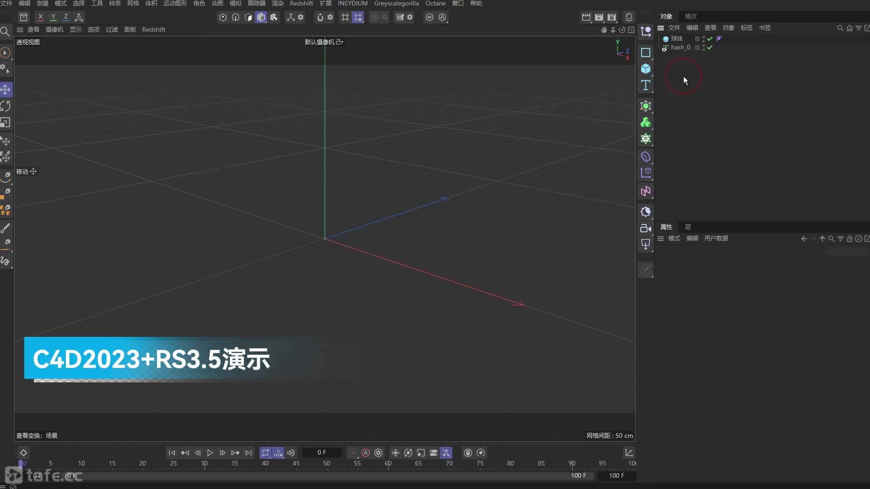Toggle Enable Snap magnet icon

pos(320,17)
